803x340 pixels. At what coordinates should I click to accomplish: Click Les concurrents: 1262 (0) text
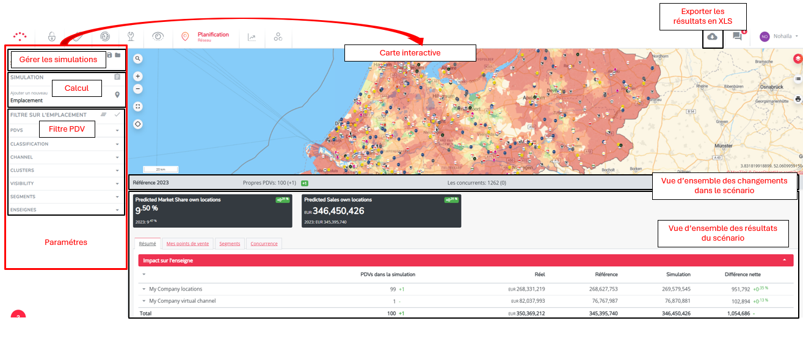(x=476, y=182)
